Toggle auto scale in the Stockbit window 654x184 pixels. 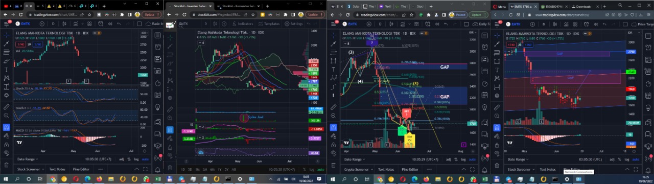pos(321,170)
